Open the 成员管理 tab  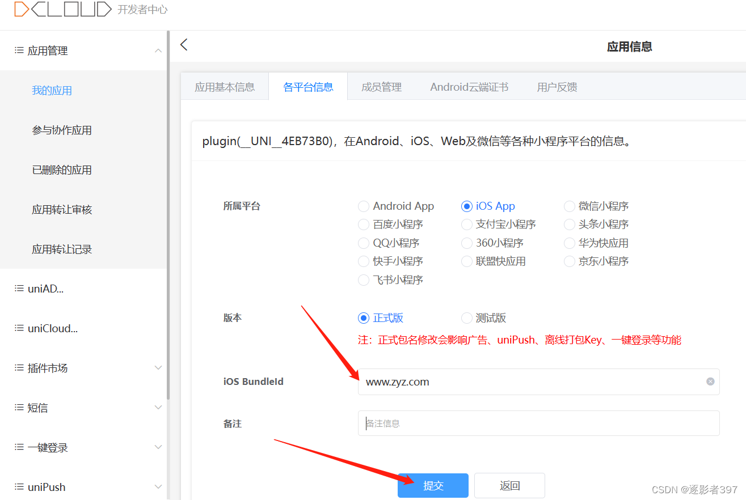coord(381,87)
